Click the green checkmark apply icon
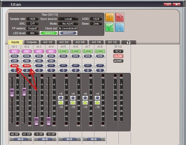Viewport: 186px width, 145px height. [109, 27]
